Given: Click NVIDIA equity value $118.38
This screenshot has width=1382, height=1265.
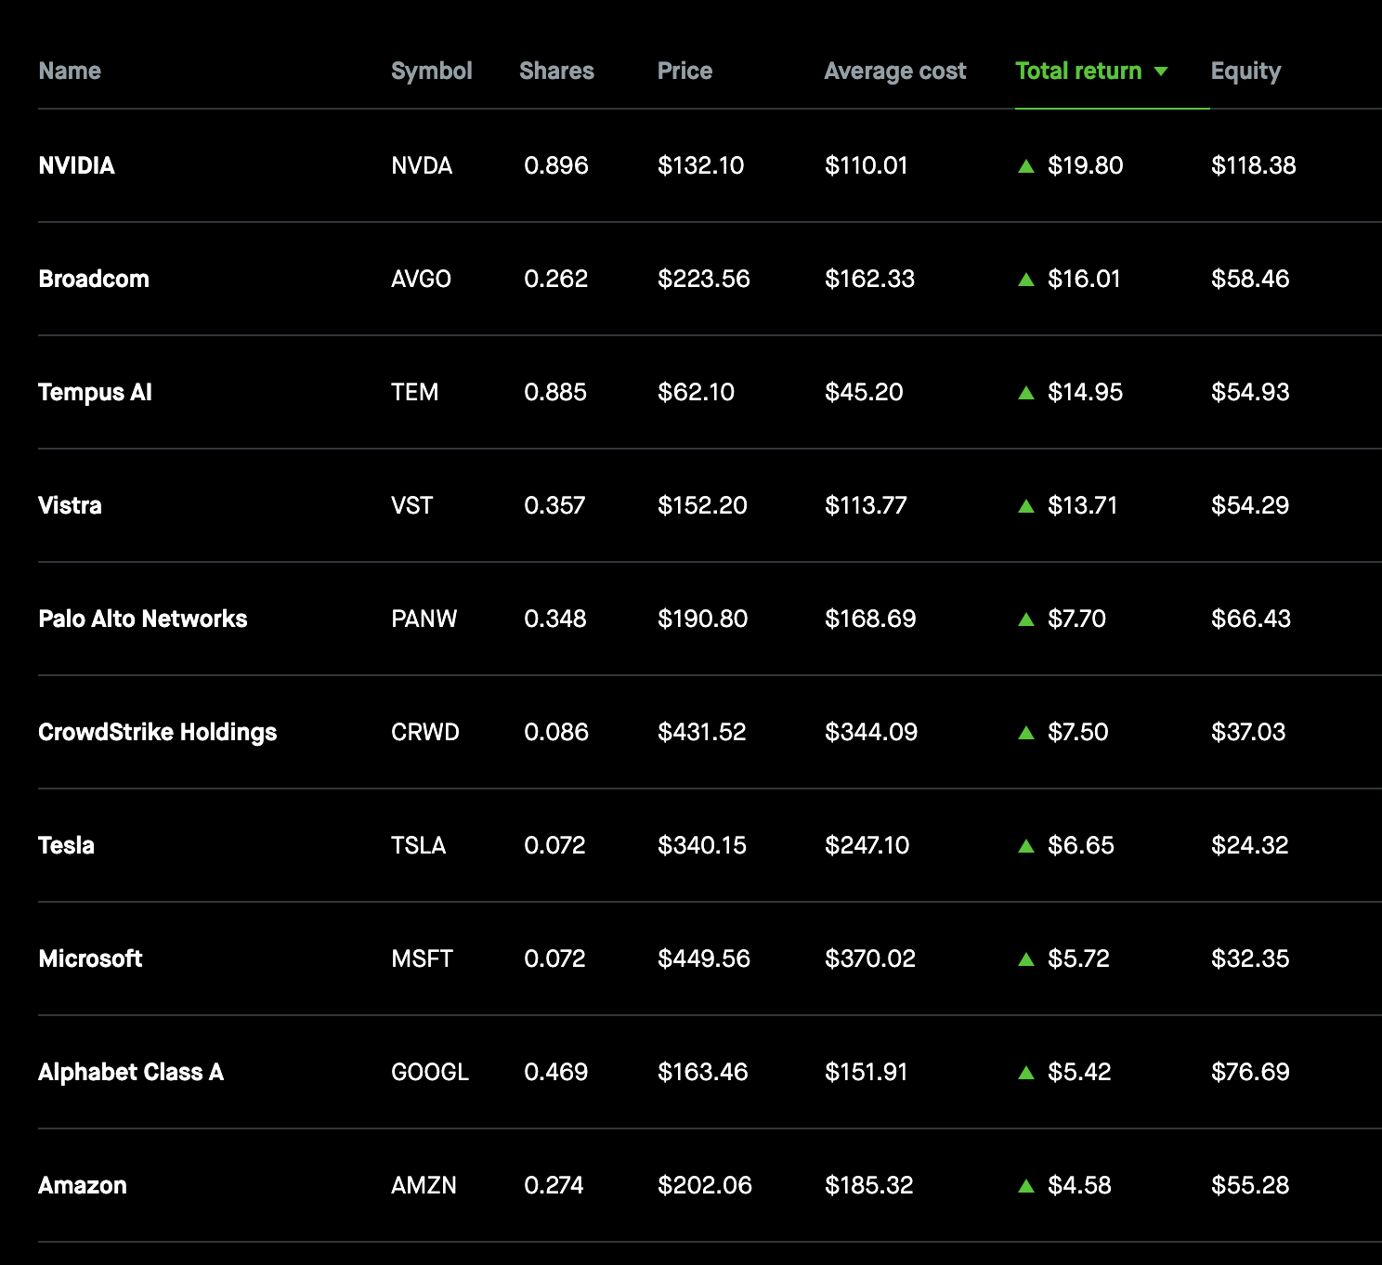Looking at the screenshot, I should tap(1254, 165).
